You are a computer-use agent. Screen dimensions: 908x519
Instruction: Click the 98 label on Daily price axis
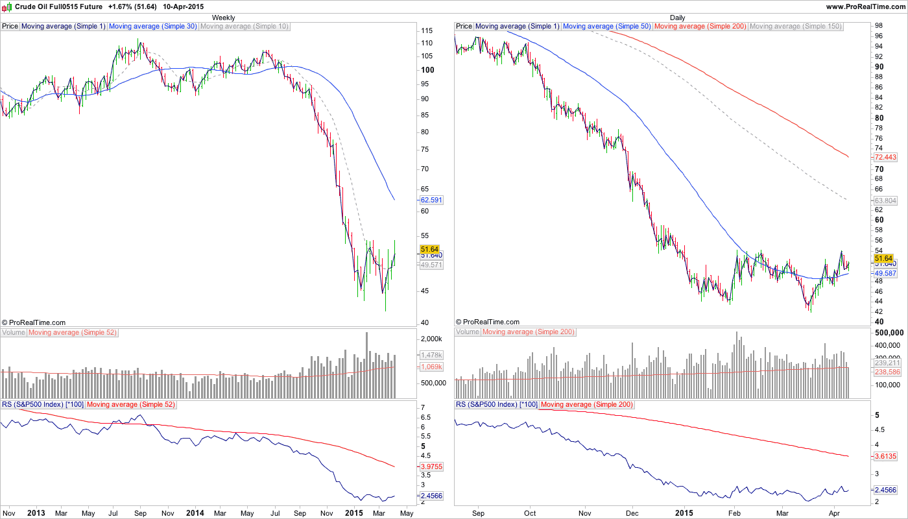click(x=879, y=26)
